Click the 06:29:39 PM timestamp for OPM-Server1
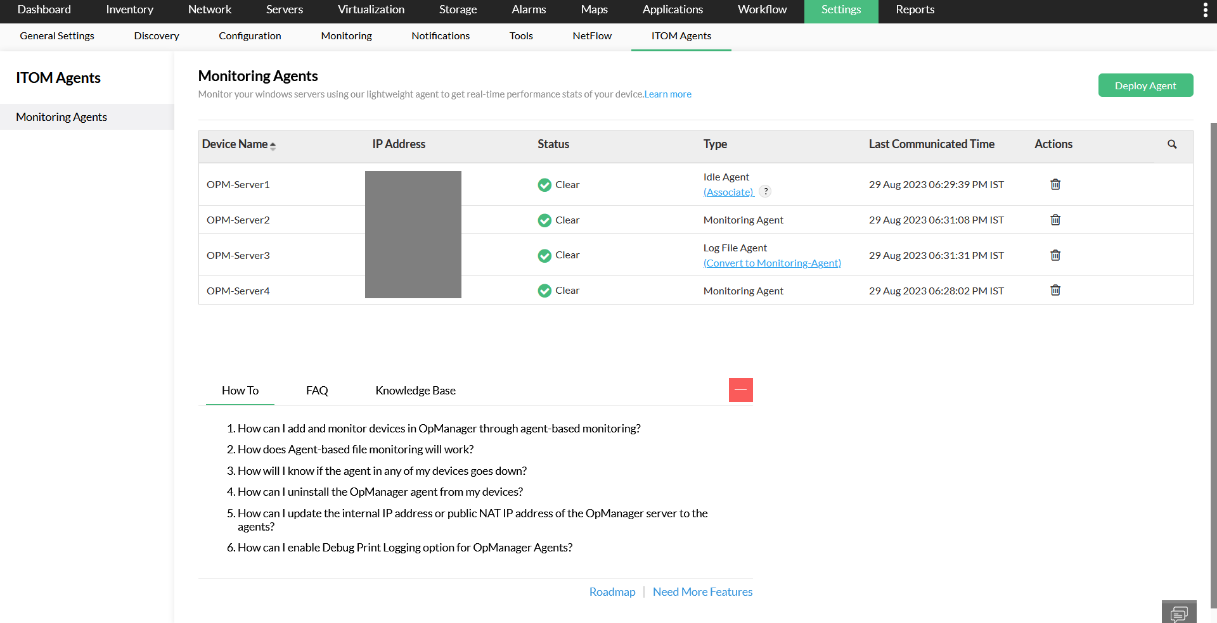Screen dimensions: 1217x623 point(936,185)
